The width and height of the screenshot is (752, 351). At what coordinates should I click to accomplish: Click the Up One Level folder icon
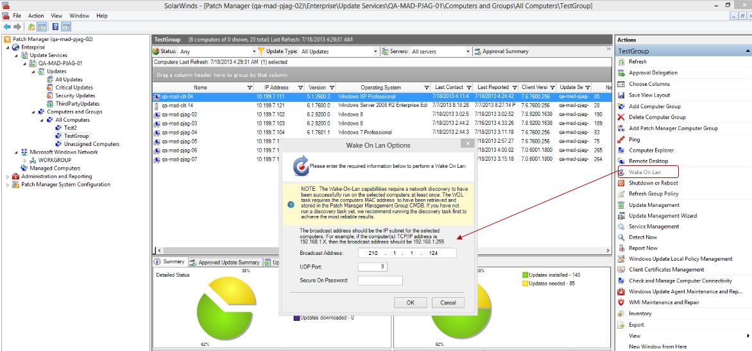(31, 27)
